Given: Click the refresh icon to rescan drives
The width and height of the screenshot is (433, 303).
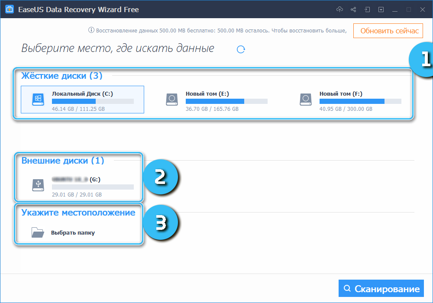Looking at the screenshot, I should coord(241,49).
